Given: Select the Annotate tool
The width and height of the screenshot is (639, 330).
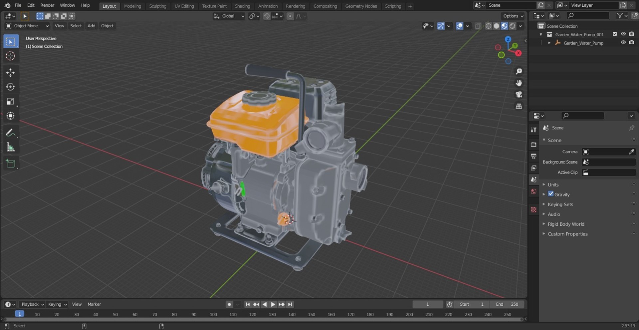Looking at the screenshot, I should click(x=11, y=133).
